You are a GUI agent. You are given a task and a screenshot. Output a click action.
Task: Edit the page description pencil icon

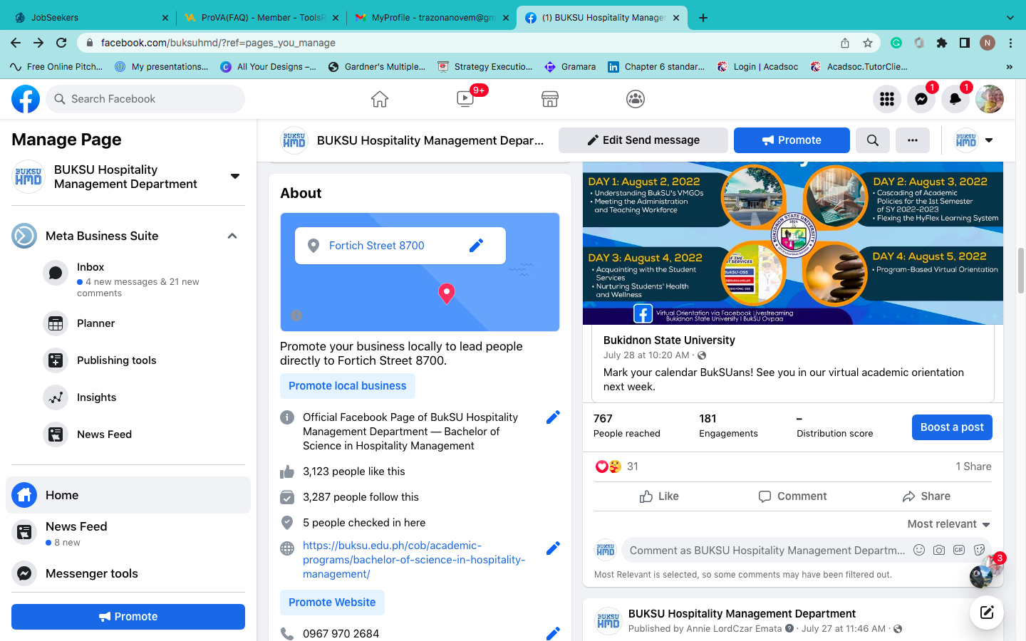coord(553,417)
